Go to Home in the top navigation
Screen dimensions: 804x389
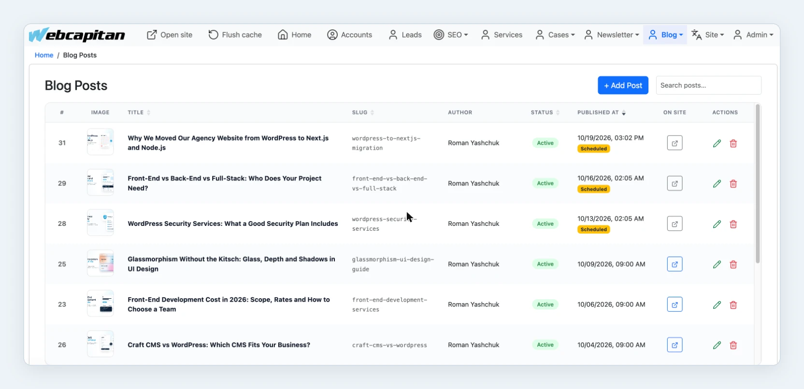pos(295,35)
